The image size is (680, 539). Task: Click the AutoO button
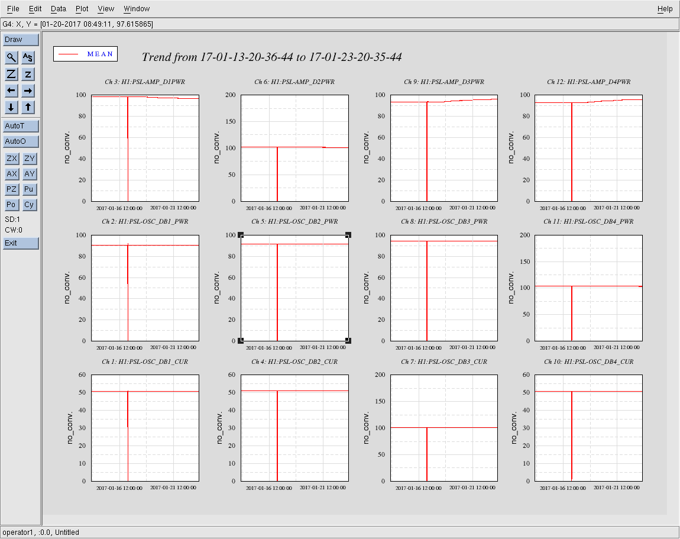point(21,141)
